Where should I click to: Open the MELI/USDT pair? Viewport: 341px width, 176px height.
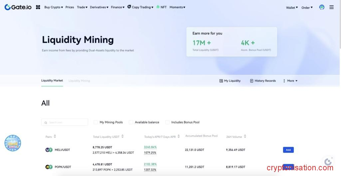[62, 150]
